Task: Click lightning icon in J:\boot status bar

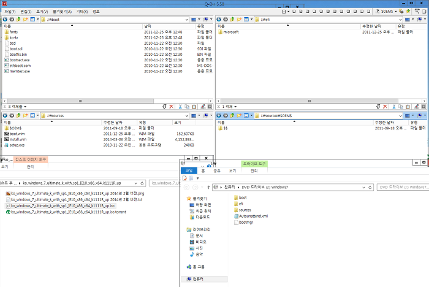Action: click(x=164, y=107)
